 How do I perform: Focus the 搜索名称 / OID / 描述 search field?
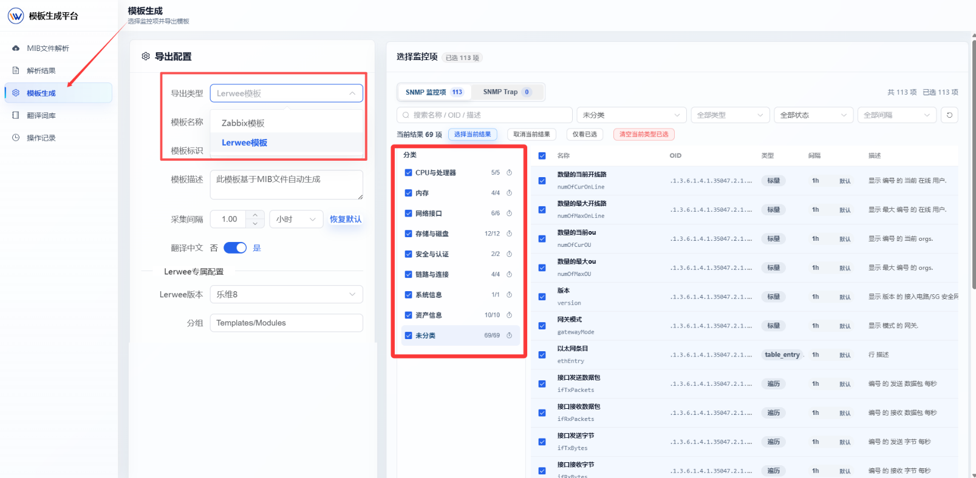click(x=485, y=115)
